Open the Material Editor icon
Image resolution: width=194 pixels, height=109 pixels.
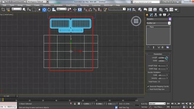pyautogui.click(x=161, y=9)
